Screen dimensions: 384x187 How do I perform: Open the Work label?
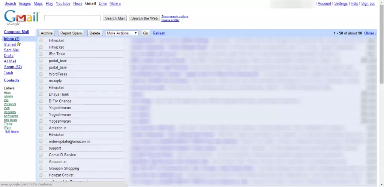pyautogui.click(x=7, y=128)
